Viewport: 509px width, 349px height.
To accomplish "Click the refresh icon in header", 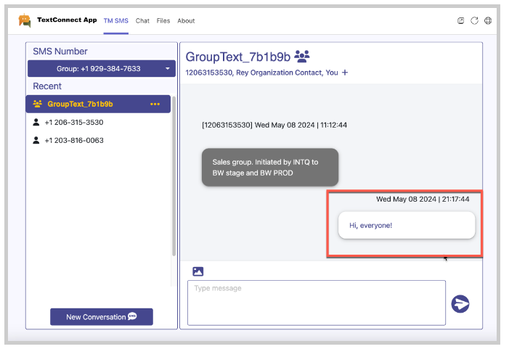I will (x=475, y=20).
